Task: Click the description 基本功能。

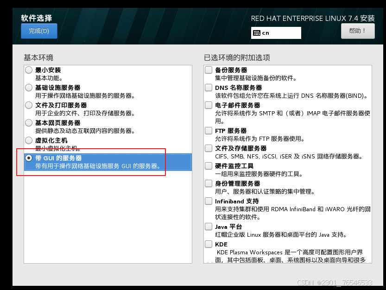Action: pyautogui.click(x=49, y=78)
